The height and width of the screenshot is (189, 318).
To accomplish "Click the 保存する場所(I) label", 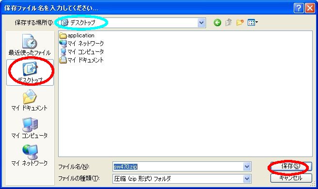I will click(x=34, y=22).
